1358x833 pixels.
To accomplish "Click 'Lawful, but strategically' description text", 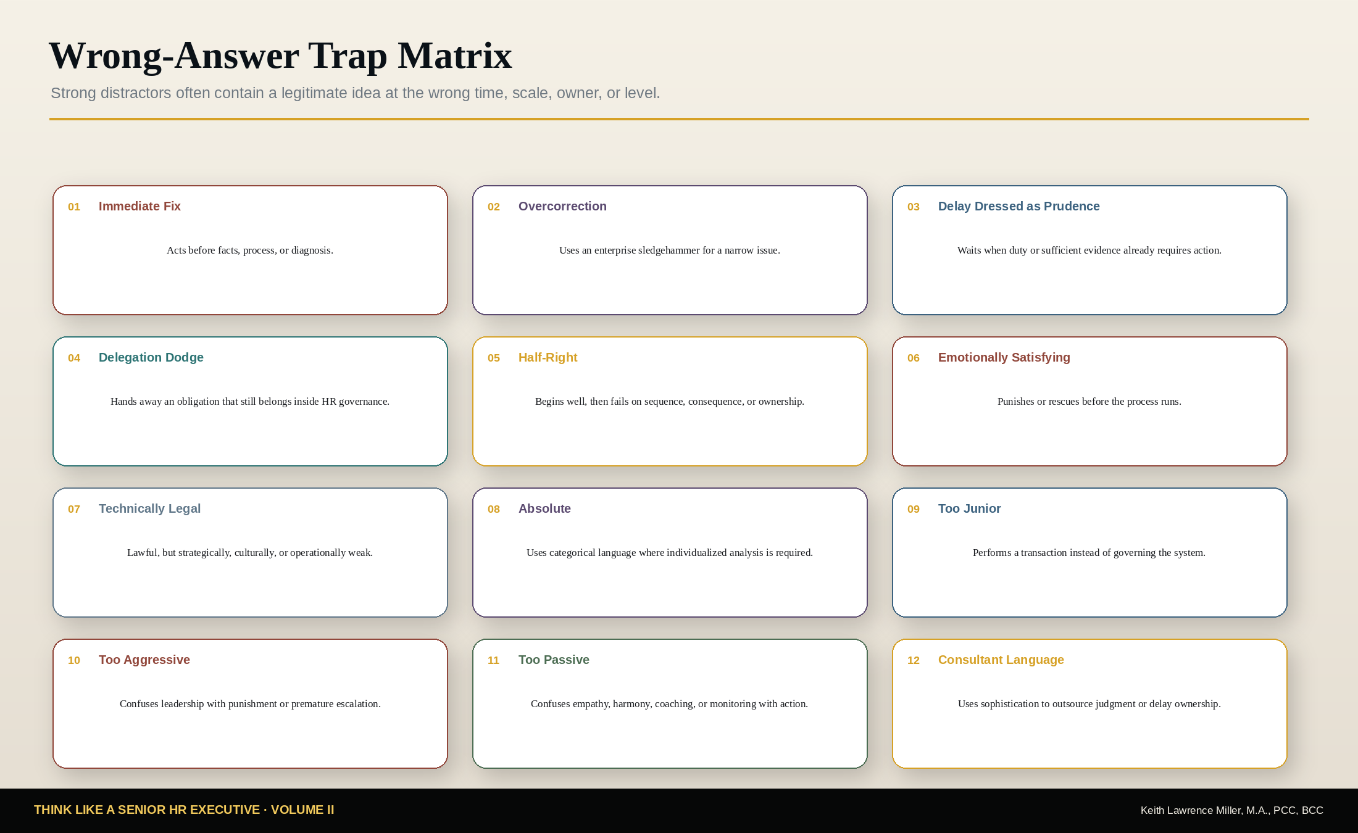I will [250, 552].
